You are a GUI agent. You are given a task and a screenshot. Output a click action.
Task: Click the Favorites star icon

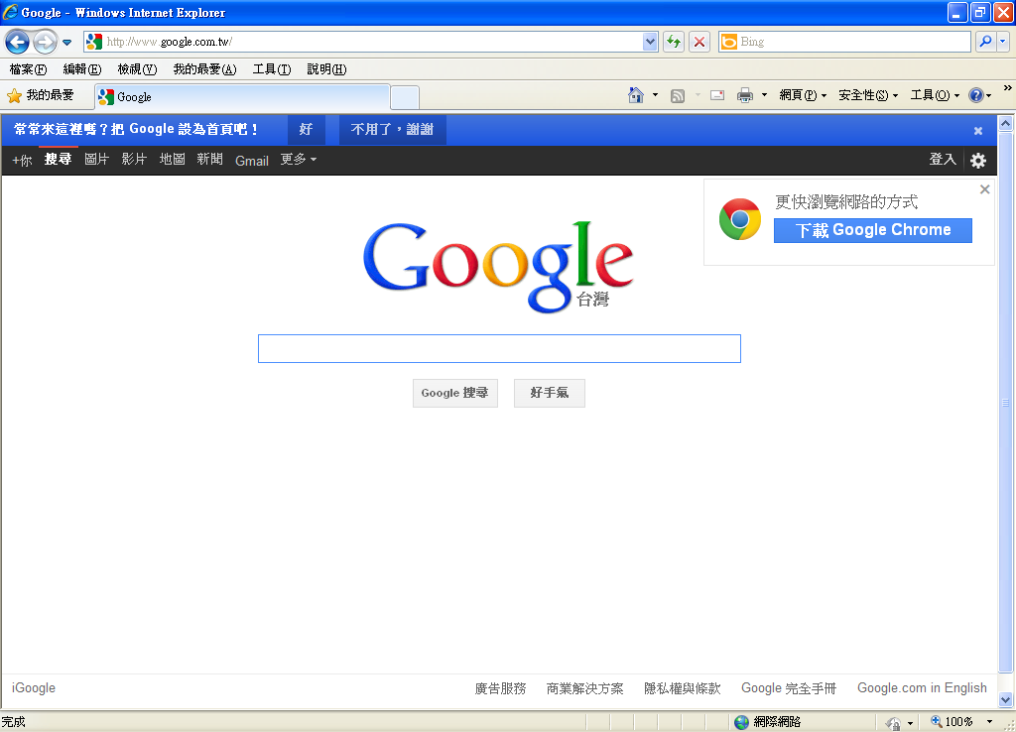pyautogui.click(x=14, y=96)
